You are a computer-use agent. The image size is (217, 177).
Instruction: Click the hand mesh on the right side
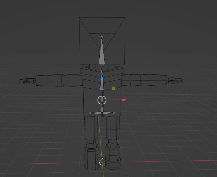point(175,80)
